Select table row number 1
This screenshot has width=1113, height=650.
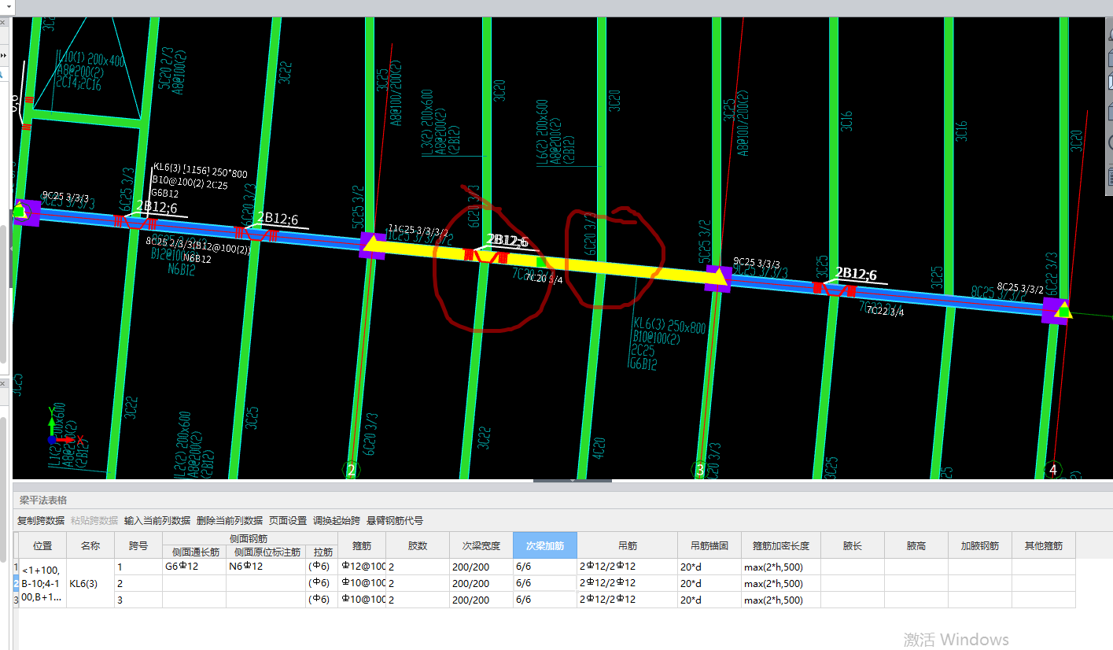click(16, 567)
